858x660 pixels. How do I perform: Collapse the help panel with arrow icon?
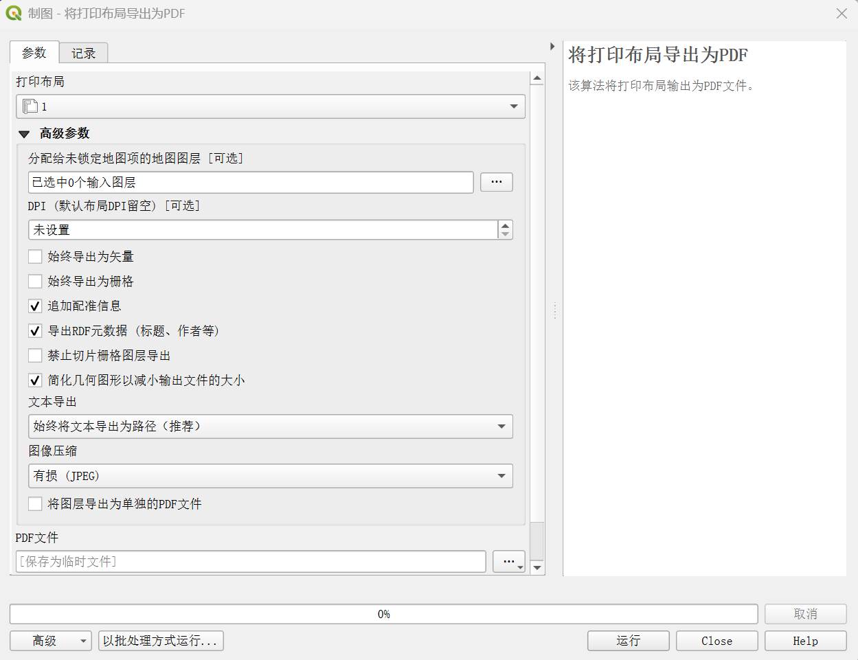552,47
